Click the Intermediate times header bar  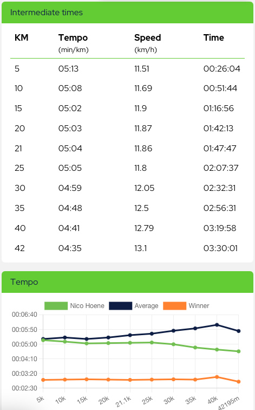coord(127,12)
